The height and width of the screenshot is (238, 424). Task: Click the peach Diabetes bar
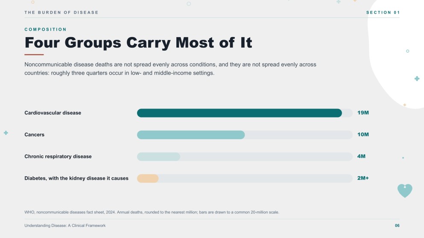point(148,178)
